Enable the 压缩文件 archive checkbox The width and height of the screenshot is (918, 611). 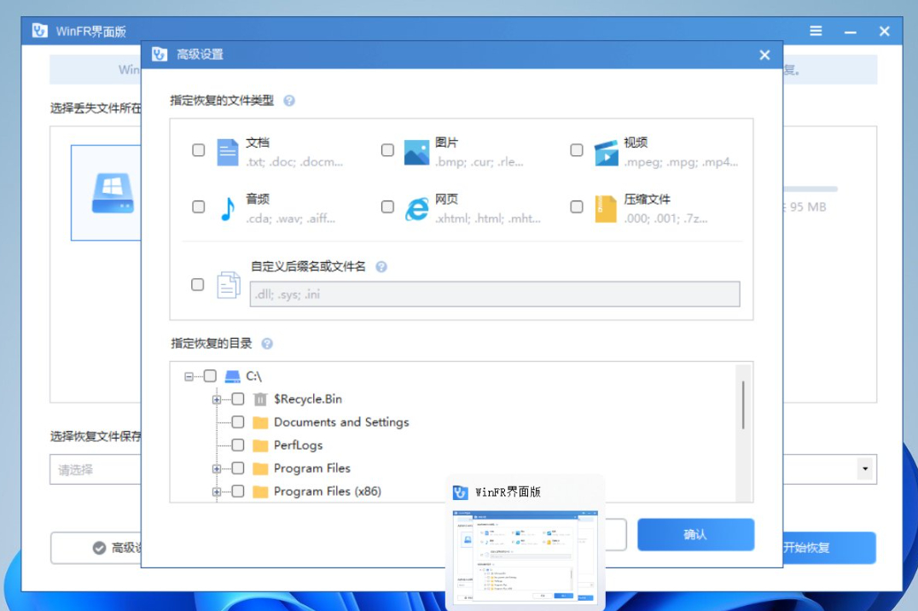coord(577,207)
